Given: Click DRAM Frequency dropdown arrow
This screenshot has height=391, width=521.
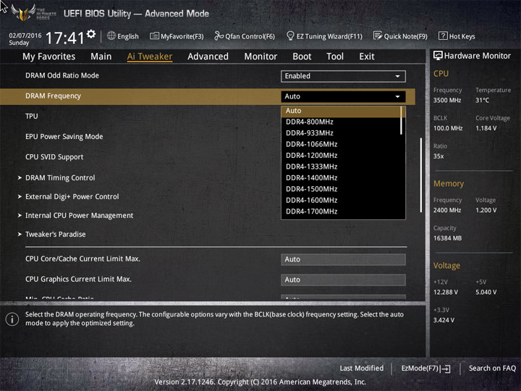Looking at the screenshot, I should [x=397, y=96].
